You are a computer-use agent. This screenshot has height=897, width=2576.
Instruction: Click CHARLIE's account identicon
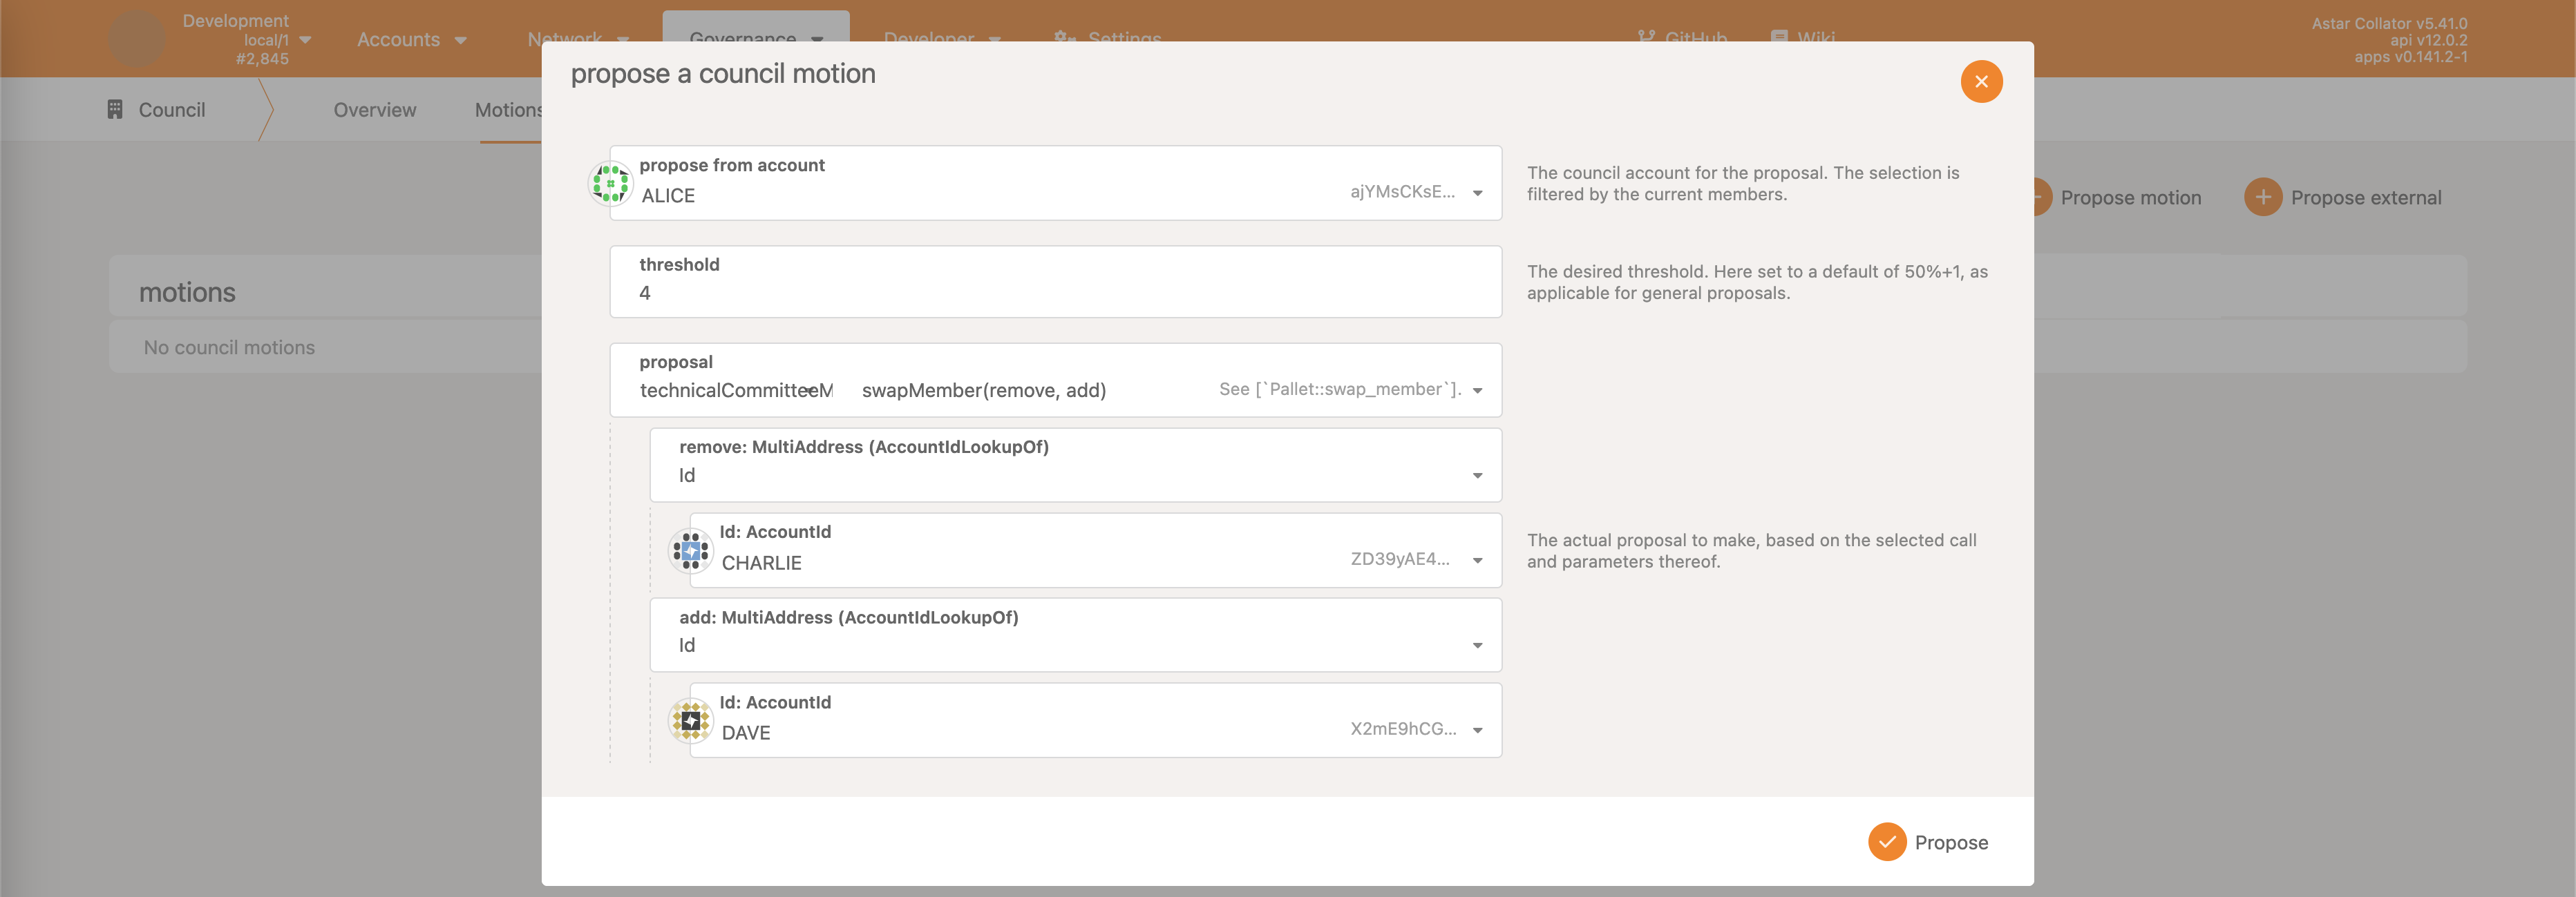690,550
